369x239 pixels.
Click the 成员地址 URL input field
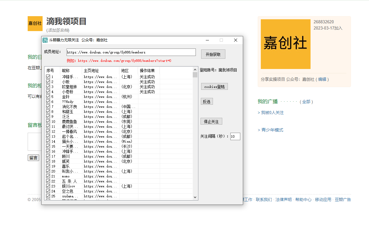tap(131, 52)
